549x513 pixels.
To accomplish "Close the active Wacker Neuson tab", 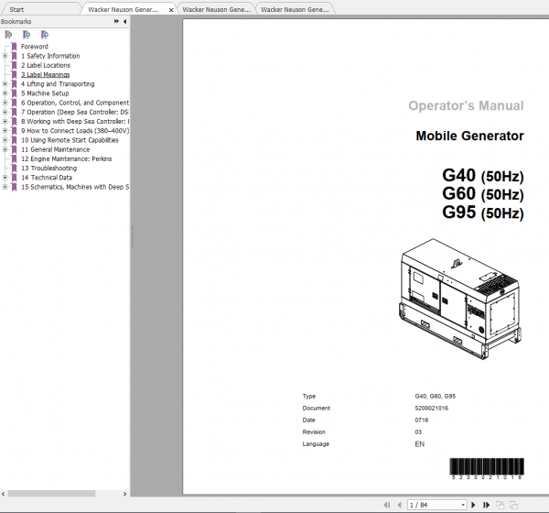I will (x=171, y=10).
